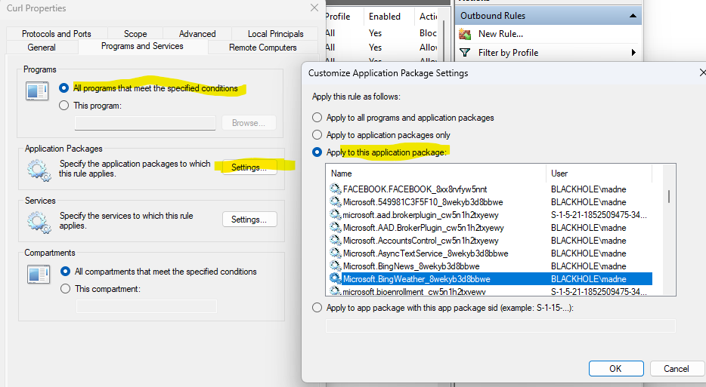706x387 pixels.
Task: Select All programs that meet specified conditions
Action: [x=64, y=88]
